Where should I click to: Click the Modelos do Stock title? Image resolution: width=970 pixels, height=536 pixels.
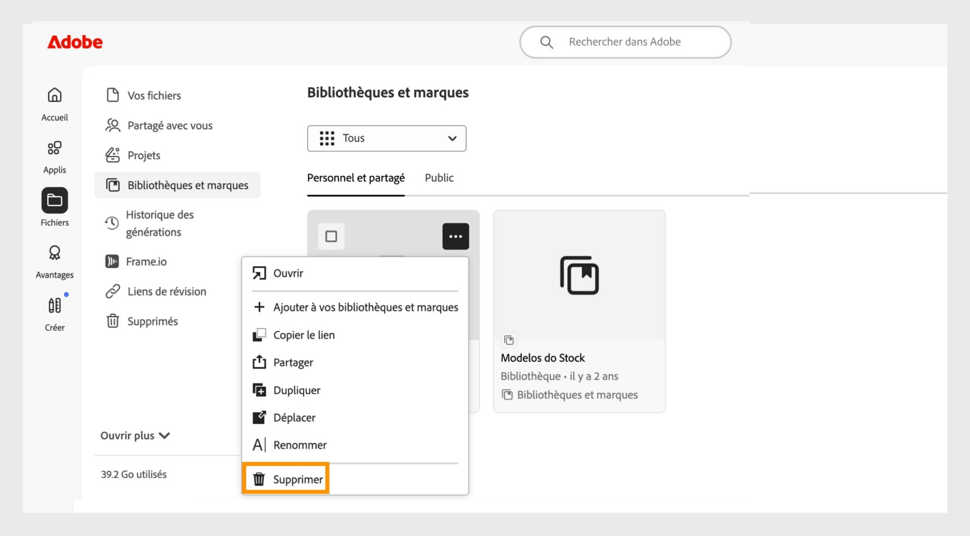coord(543,358)
